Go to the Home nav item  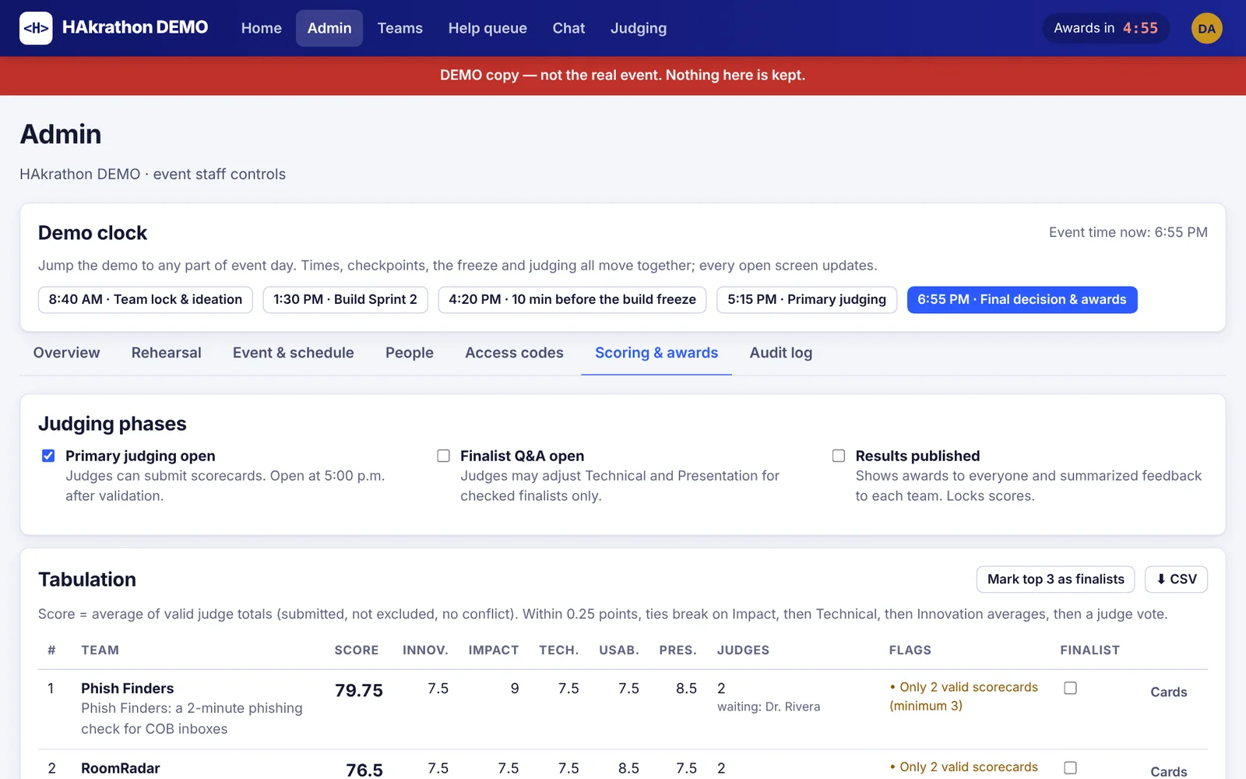[x=262, y=28]
